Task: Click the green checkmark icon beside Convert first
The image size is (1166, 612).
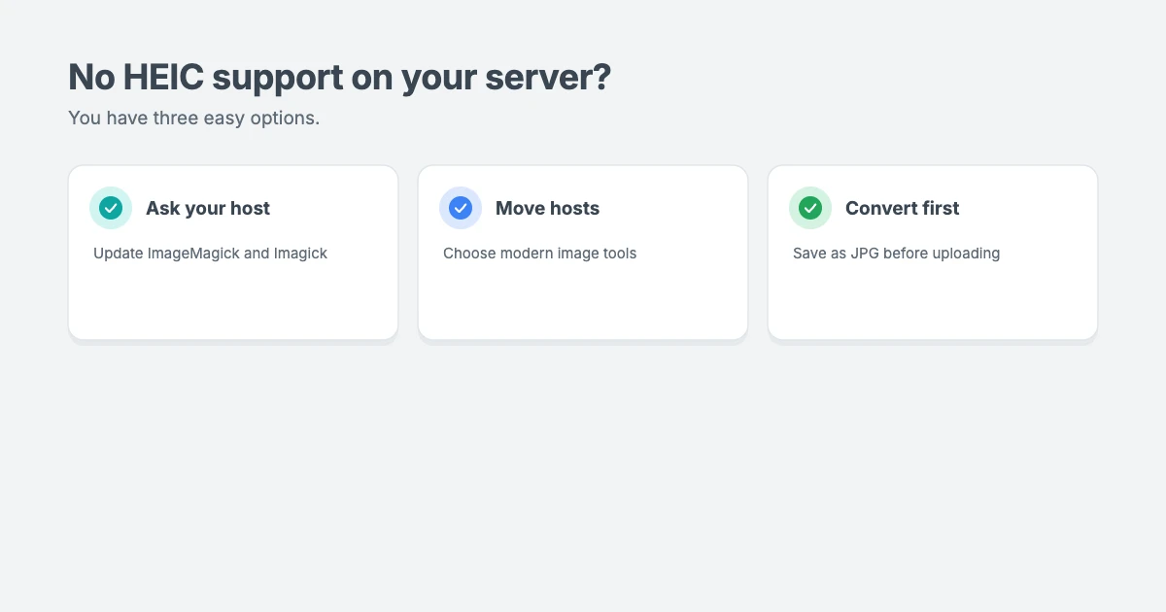Action: pos(810,208)
